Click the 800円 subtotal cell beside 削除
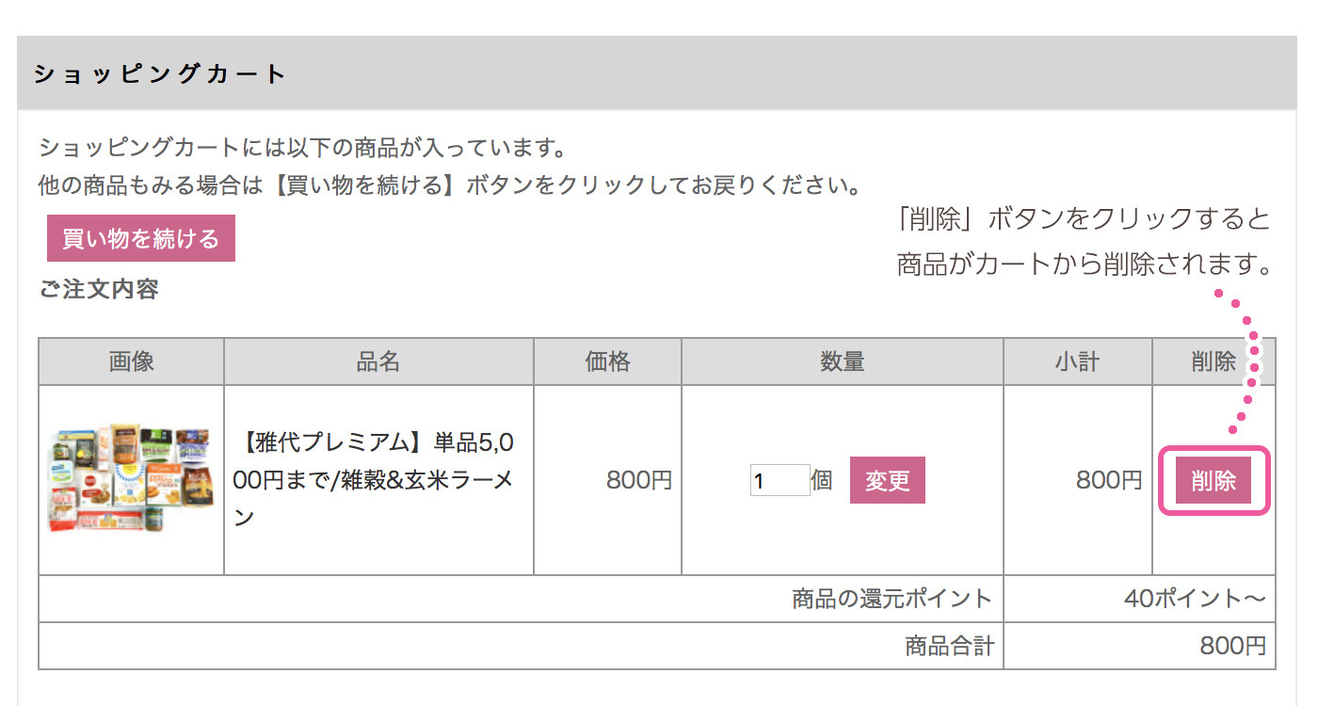Screen dimensions: 1318x706 point(1108,480)
